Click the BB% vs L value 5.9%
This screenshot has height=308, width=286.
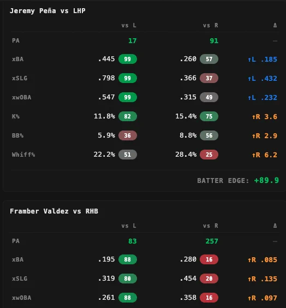(x=106, y=135)
